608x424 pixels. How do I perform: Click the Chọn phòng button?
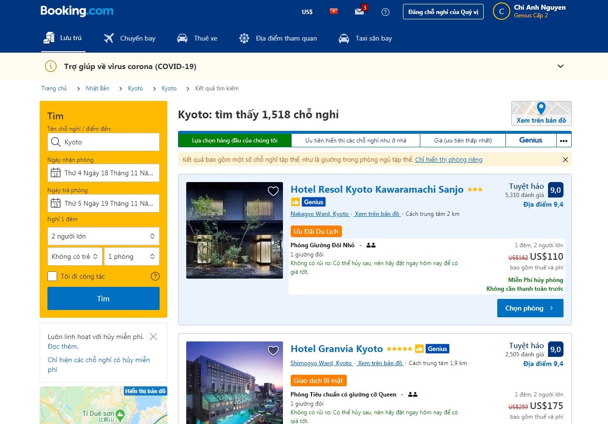[x=530, y=308]
